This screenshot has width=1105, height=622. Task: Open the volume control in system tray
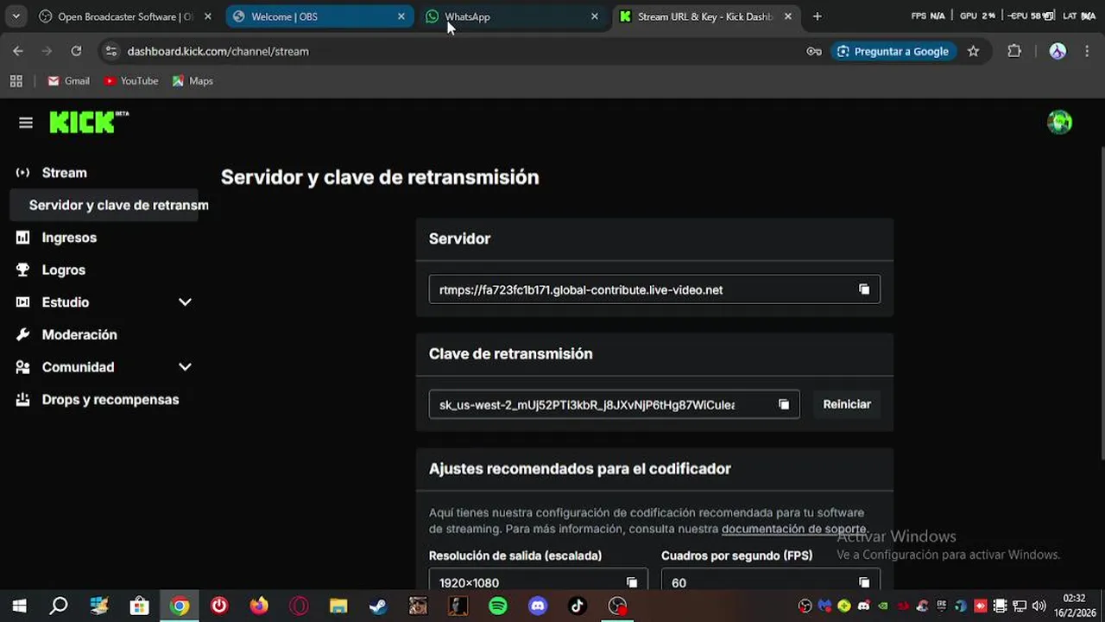point(1039,606)
